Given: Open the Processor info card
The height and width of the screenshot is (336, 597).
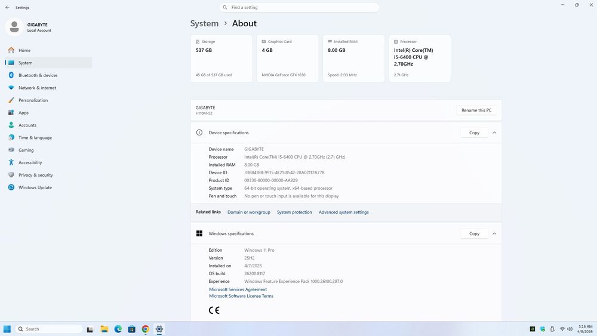Looking at the screenshot, I should click(420, 58).
